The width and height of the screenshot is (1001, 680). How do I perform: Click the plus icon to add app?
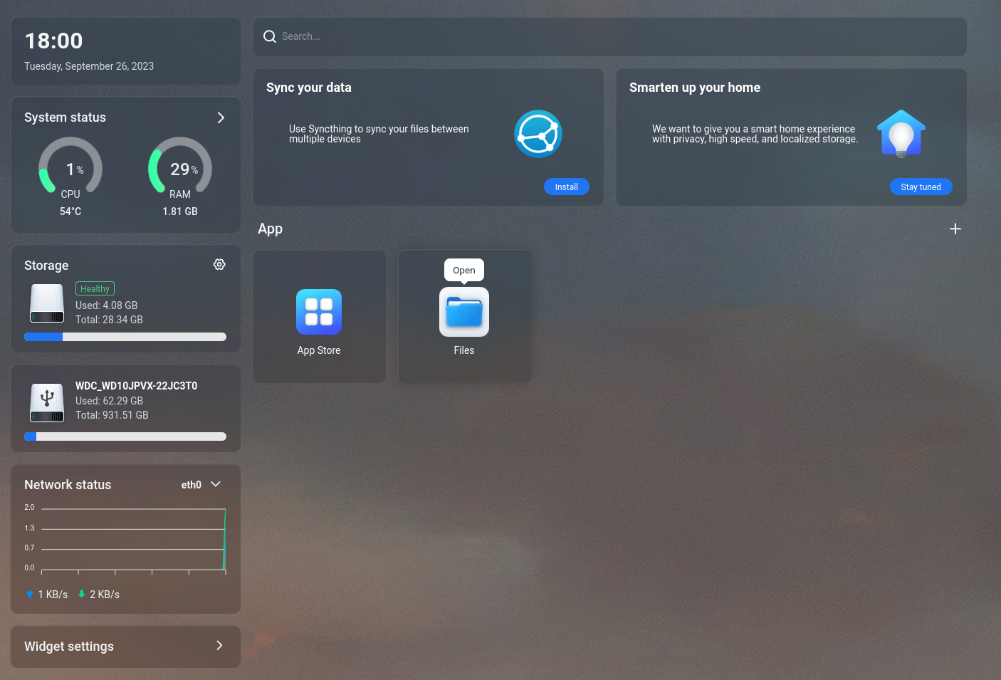(955, 229)
